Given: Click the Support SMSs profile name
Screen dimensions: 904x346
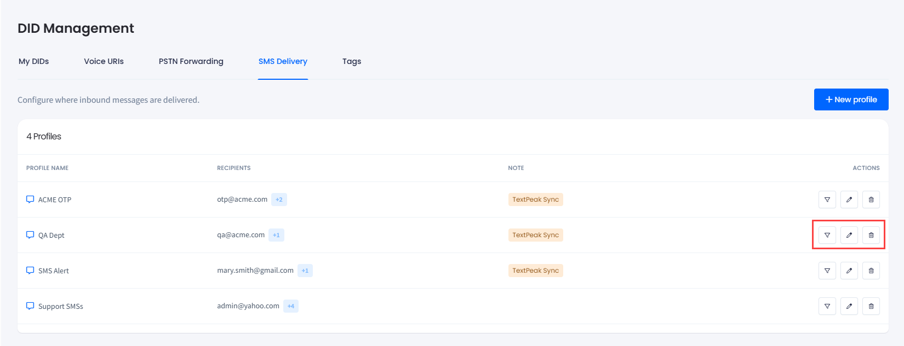Looking at the screenshot, I should point(61,306).
